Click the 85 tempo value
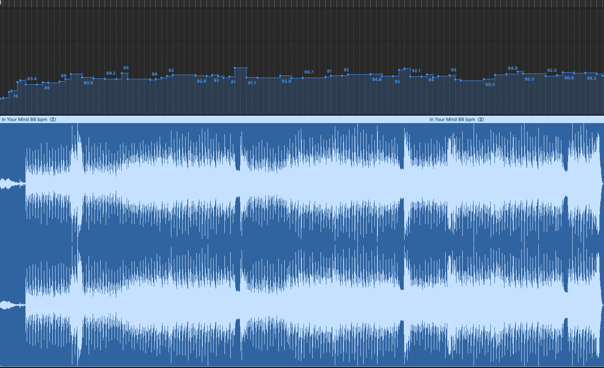This screenshot has width=604, height=368. click(x=47, y=88)
